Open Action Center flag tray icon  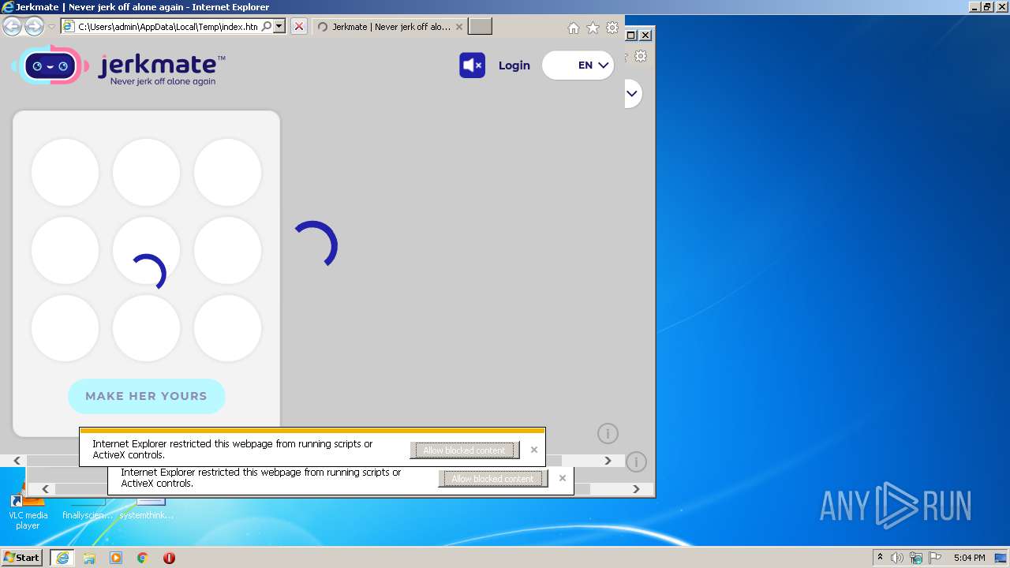tap(935, 558)
